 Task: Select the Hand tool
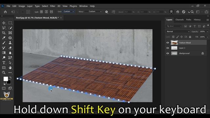[10, 68]
